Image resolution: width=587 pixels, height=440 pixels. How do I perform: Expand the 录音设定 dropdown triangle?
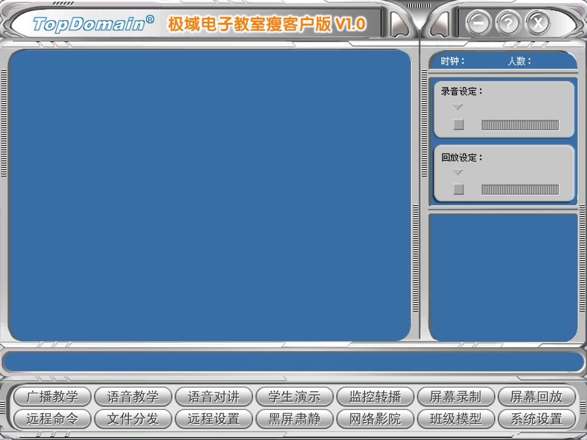tap(457, 107)
